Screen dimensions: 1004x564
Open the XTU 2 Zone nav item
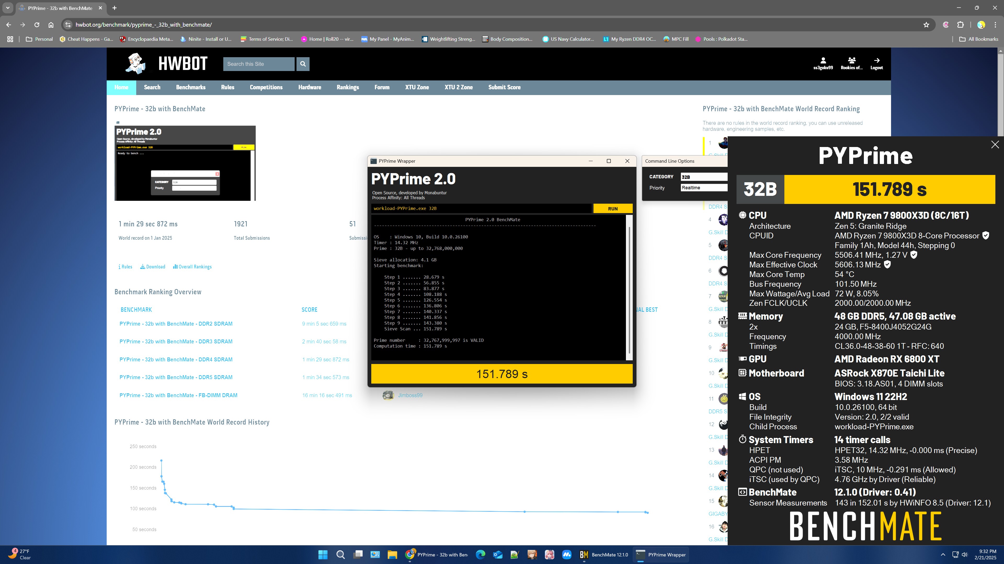pos(458,87)
